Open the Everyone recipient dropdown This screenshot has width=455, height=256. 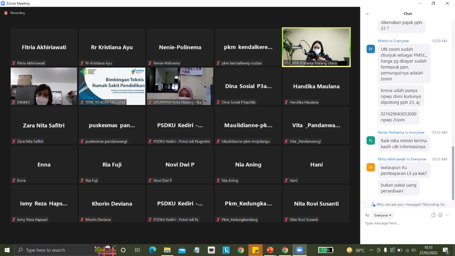382,215
